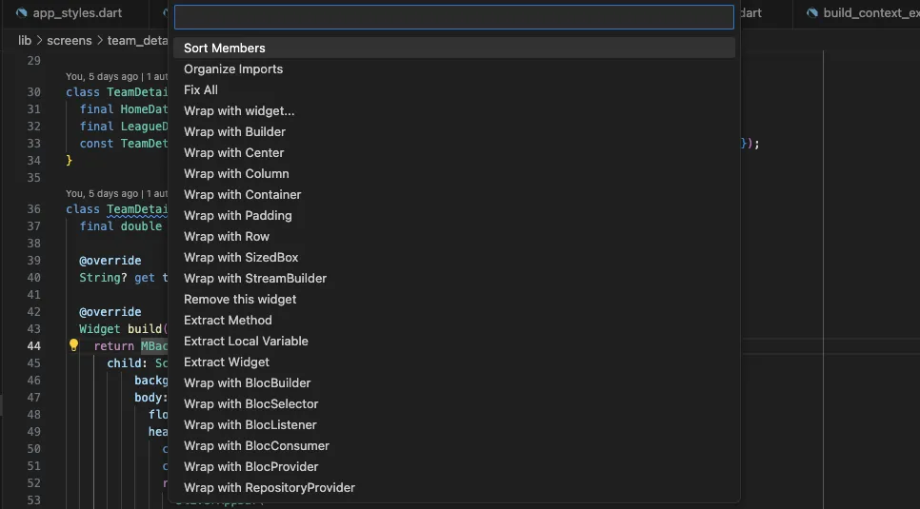Image resolution: width=920 pixels, height=509 pixels.
Task: Run the Extract Method refactor
Action: pos(228,320)
